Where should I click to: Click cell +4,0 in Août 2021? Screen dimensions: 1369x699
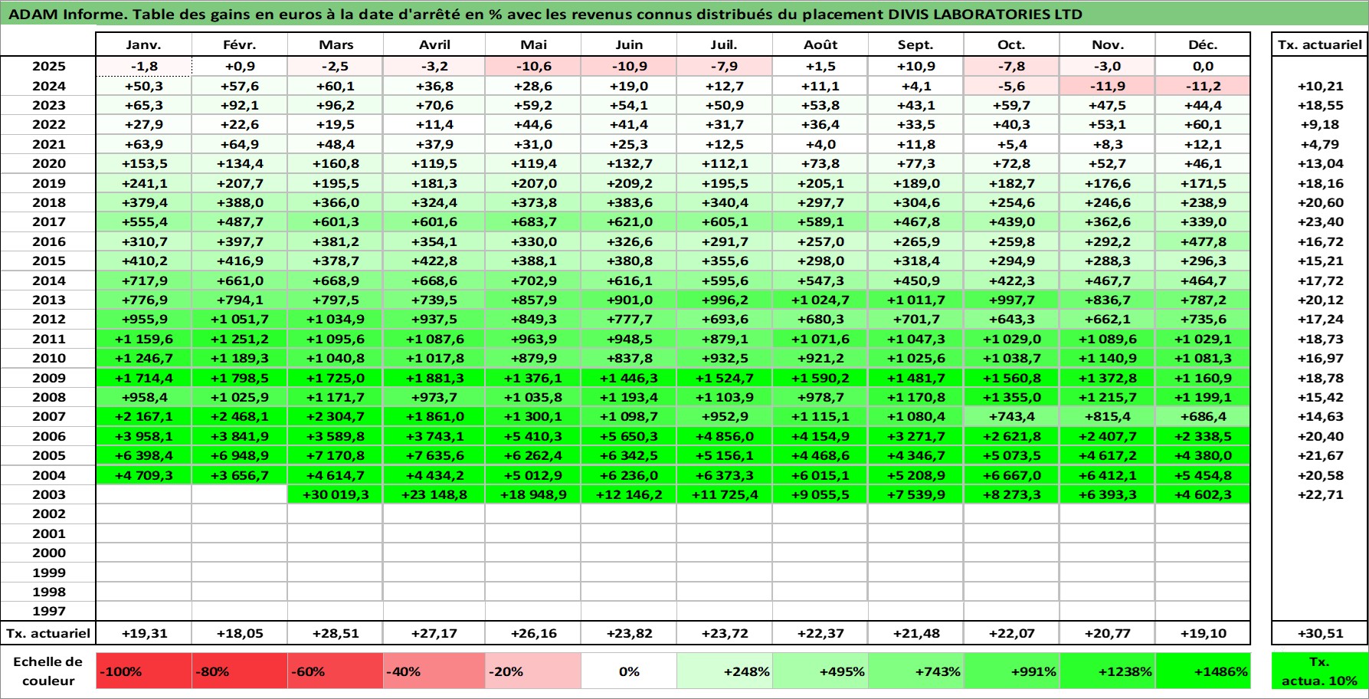click(x=820, y=144)
